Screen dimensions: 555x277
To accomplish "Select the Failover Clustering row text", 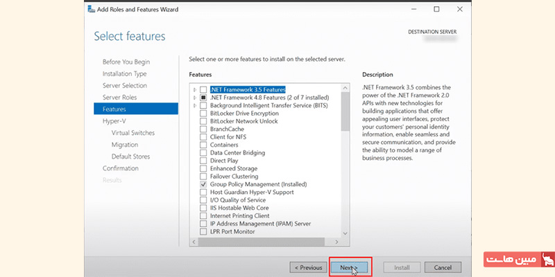I will [234, 177].
